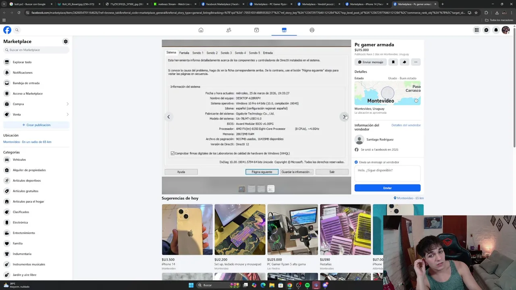Click seller name Santiago Rodriguez

pyautogui.click(x=380, y=139)
